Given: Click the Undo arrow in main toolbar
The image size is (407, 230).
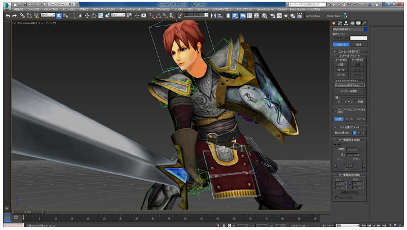Looking at the screenshot, I should 8,16.
